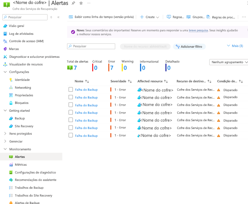This screenshot has width=248, height=204.
Task: Click the Regras de proc... icon
Action: pyautogui.click(x=208, y=17)
